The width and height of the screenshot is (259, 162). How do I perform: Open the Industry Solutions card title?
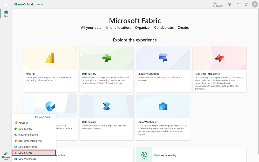(x=149, y=74)
